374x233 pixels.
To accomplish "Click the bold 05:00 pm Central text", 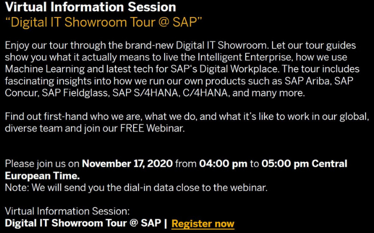I will pyautogui.click(x=305, y=164).
